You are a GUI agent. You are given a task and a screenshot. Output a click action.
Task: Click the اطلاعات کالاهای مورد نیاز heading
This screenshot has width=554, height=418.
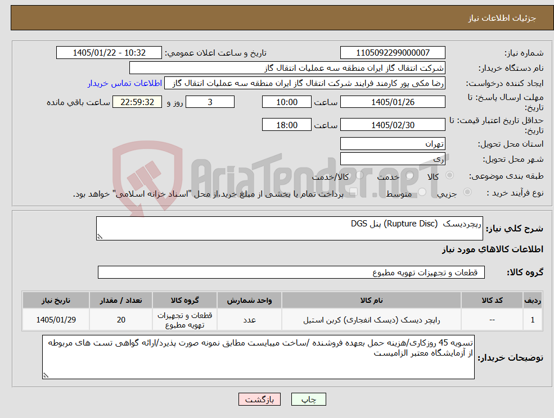(493, 249)
